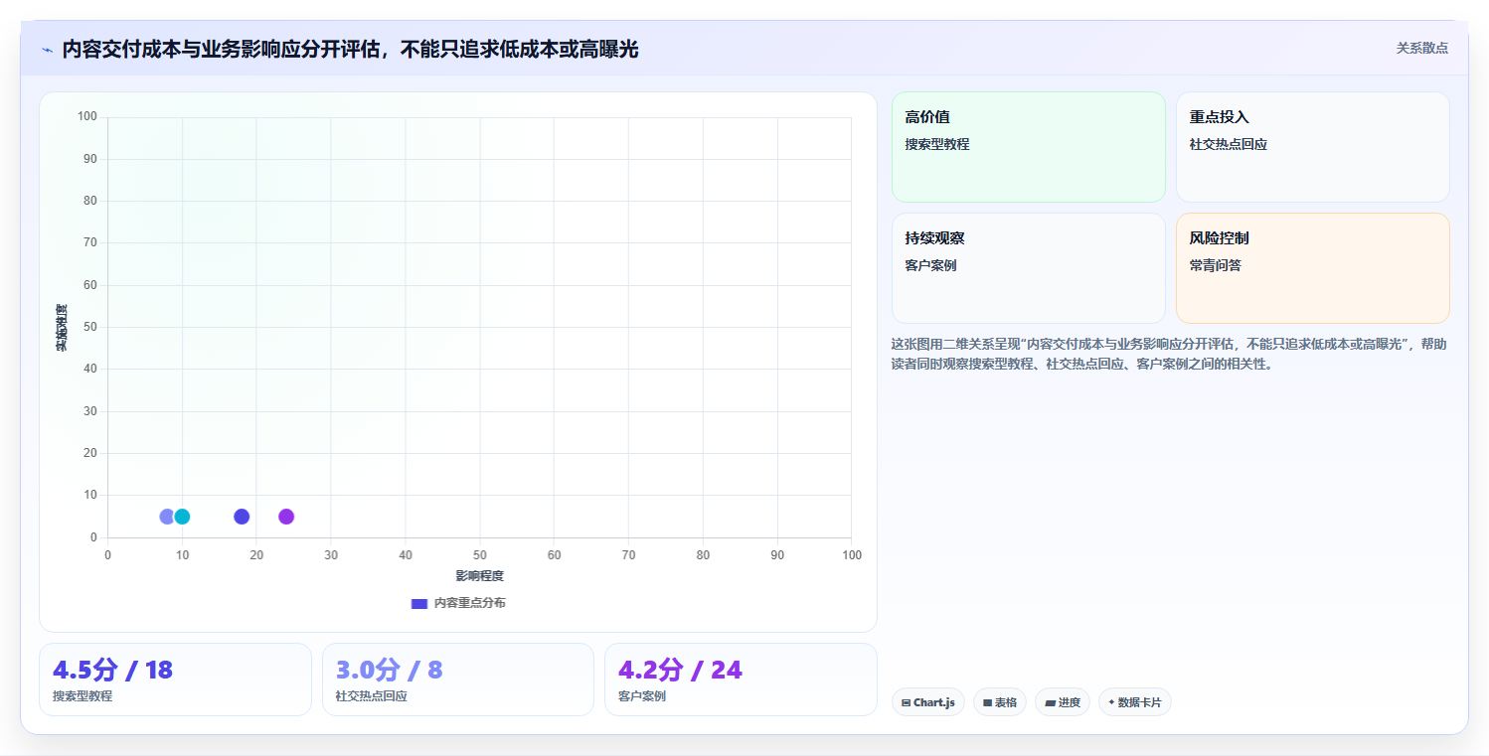Screen dimensions: 1489x756
Task: Click 常青问答 text in 风险控制 card
Action: (1216, 265)
